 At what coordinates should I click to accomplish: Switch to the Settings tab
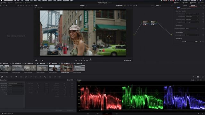tap(193, 5)
